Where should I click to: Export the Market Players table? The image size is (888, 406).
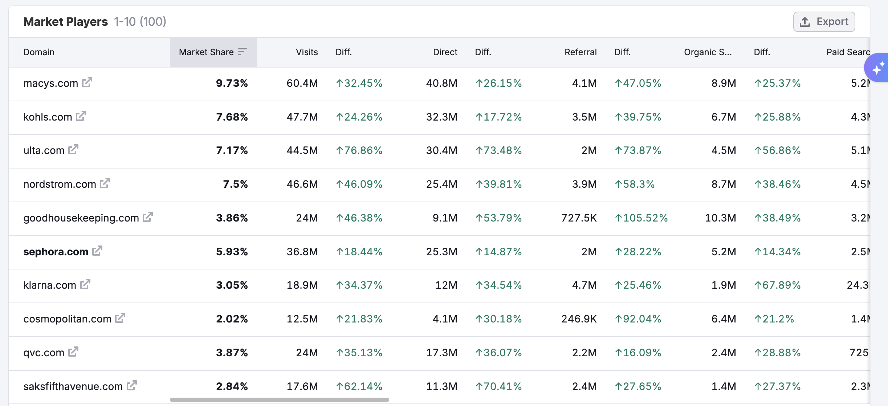point(824,22)
